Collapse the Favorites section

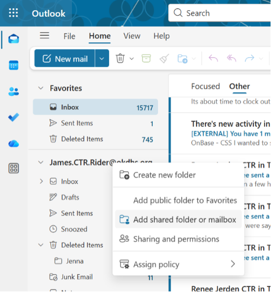41,88
